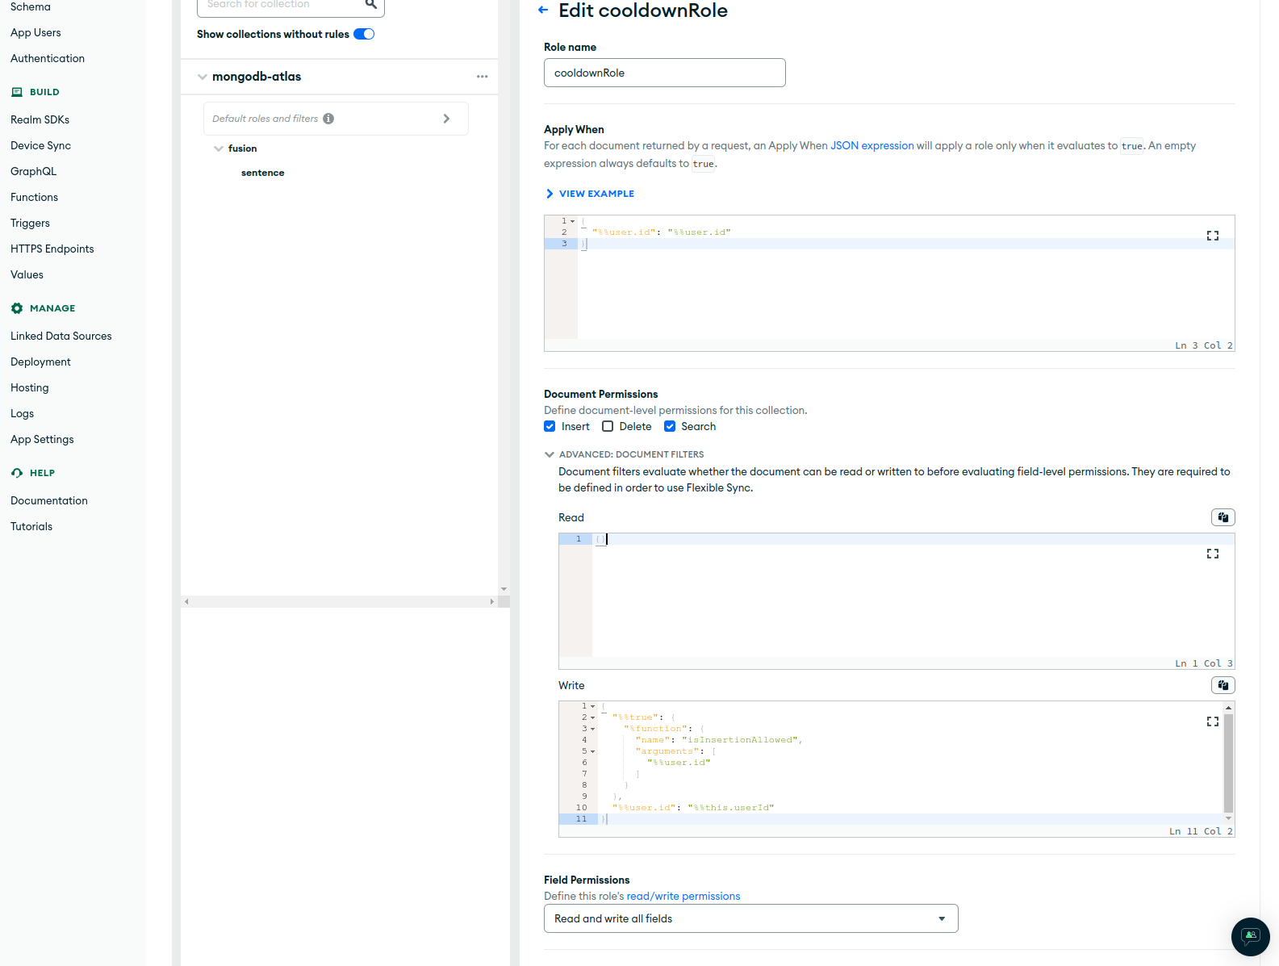The width and height of the screenshot is (1279, 966).
Task: Follow the JSON expression link
Action: click(x=871, y=145)
